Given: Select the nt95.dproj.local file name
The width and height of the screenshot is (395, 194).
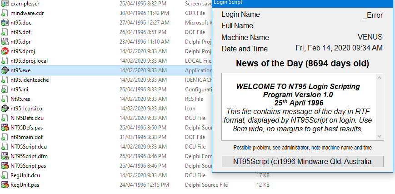Looking at the screenshot, I should coord(29,61).
